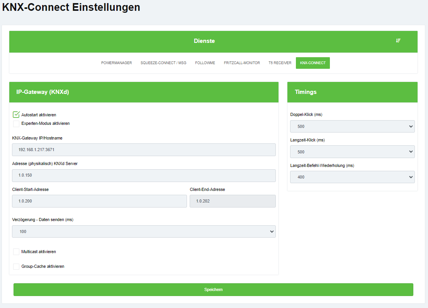Enable Group-Cache aktivieren checkbox
This screenshot has height=308, width=428.
(16, 267)
